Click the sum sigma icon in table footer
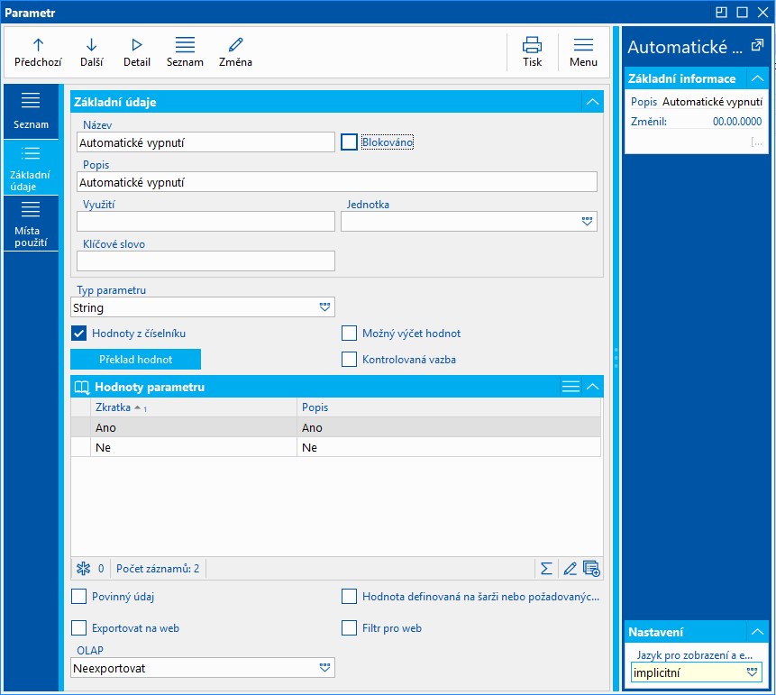This screenshot has height=695, width=776. coord(546,568)
